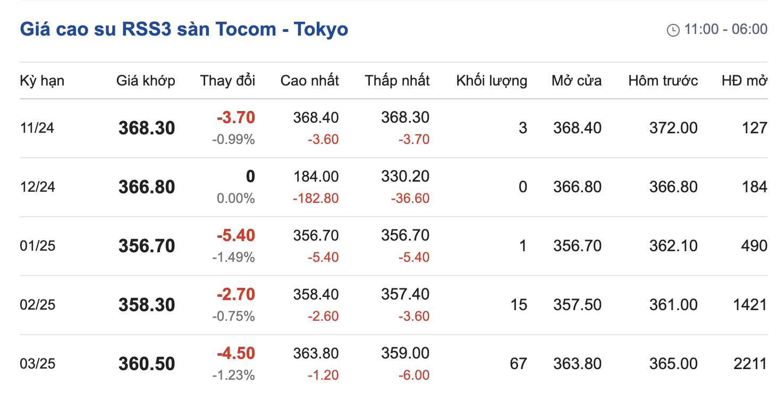Select the 03/25 contract row label
This screenshot has height=393, width=778.
click(x=37, y=364)
